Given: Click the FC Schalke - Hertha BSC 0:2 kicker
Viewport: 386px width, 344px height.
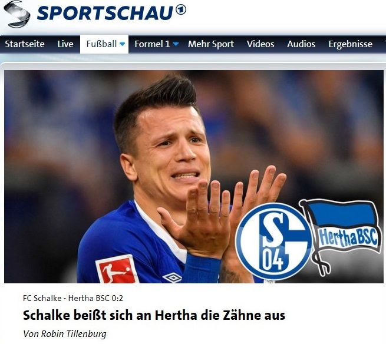Looking at the screenshot, I should [73, 298].
